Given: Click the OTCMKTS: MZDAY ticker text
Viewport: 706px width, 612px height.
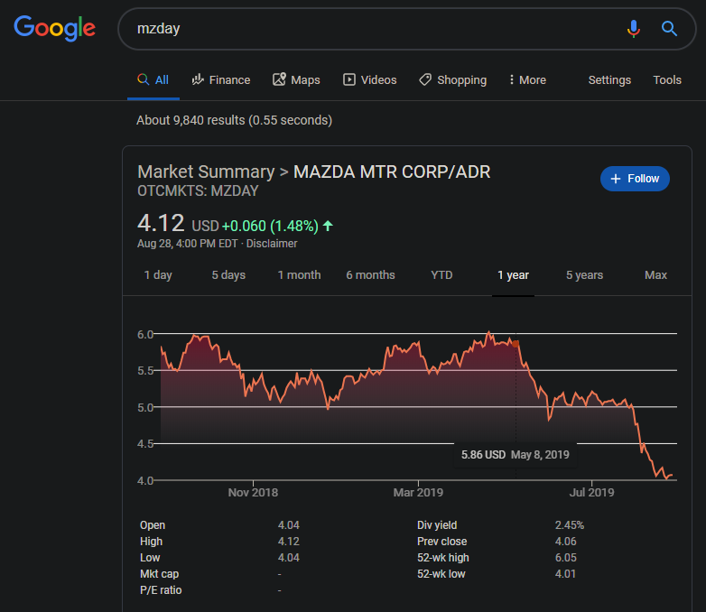Looking at the screenshot, I should tap(198, 191).
